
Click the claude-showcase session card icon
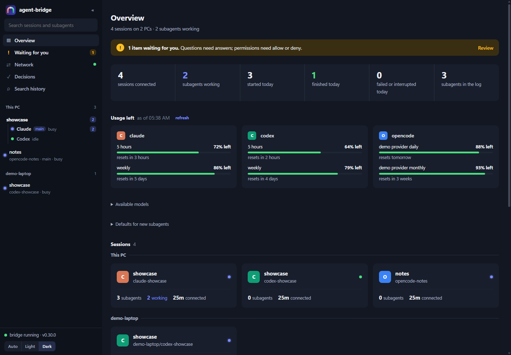click(x=123, y=277)
